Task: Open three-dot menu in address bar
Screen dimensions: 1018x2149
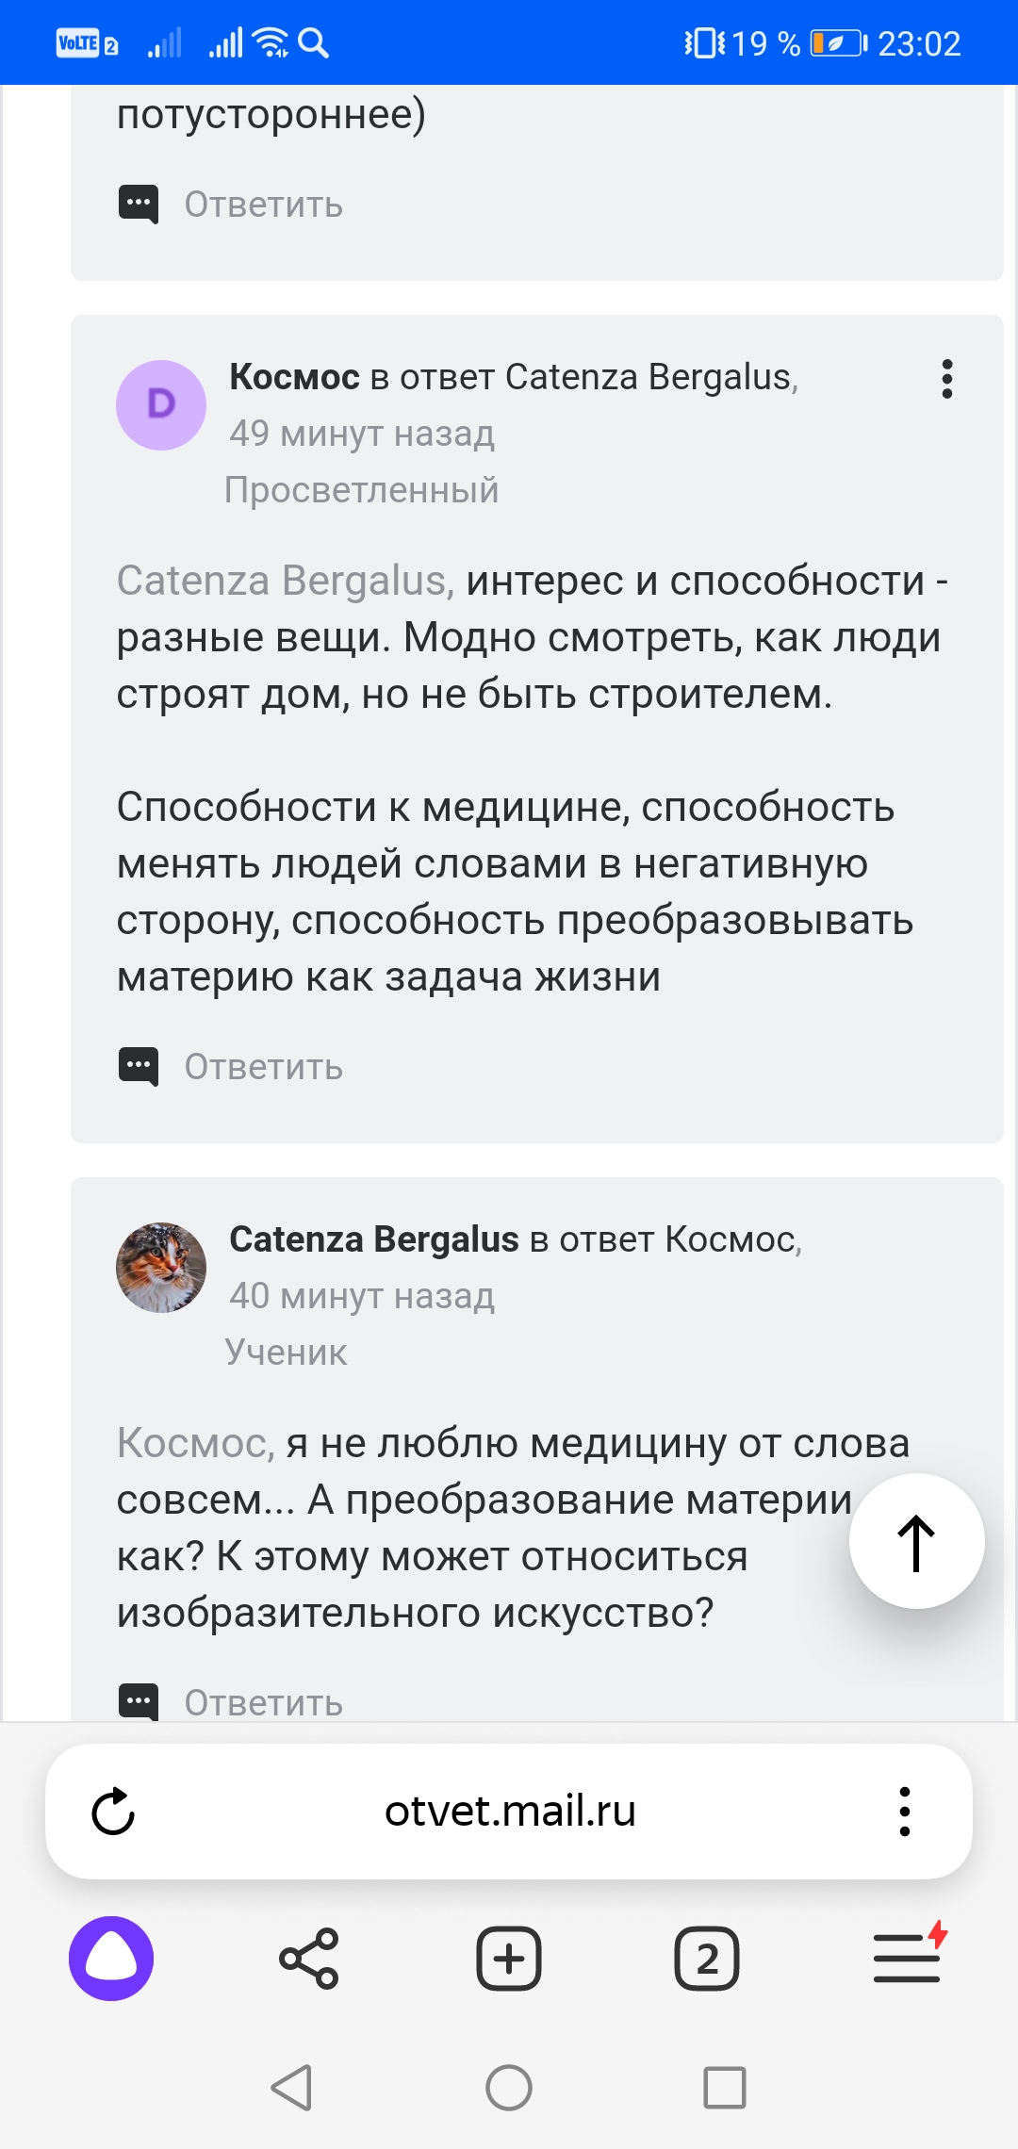Action: 905,1812
